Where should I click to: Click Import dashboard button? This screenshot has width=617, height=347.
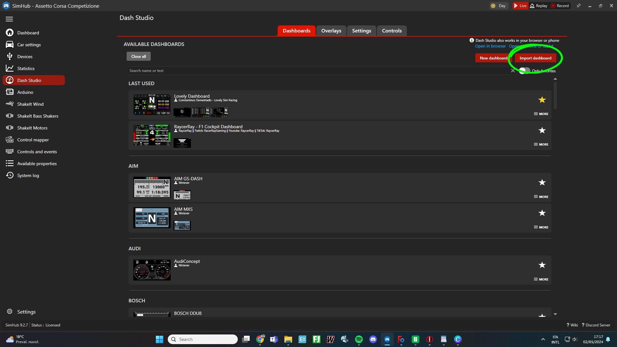pyautogui.click(x=535, y=58)
